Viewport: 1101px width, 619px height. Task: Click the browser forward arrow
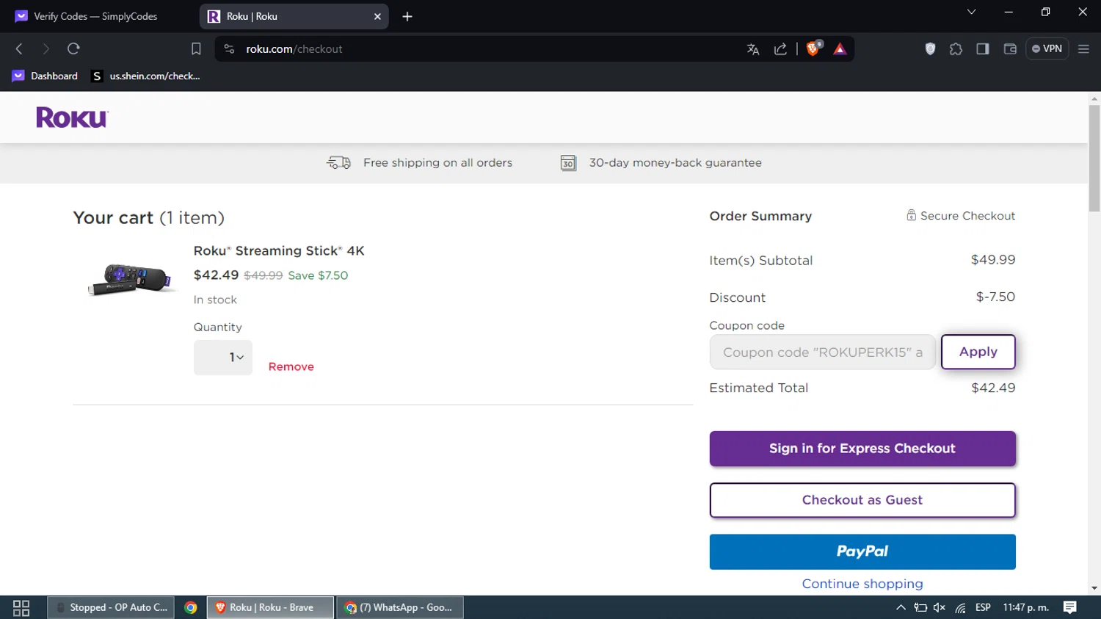[46, 49]
